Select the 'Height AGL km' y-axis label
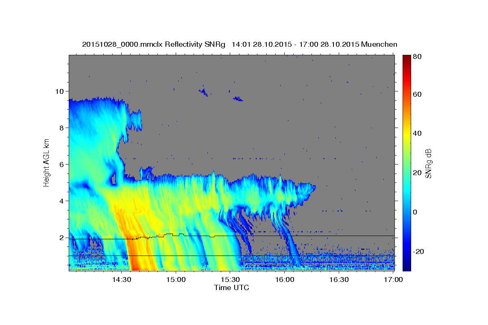488x325 pixels. pos(47,163)
